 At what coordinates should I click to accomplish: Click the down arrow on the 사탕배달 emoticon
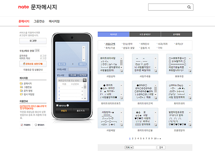[x=121, y=121]
